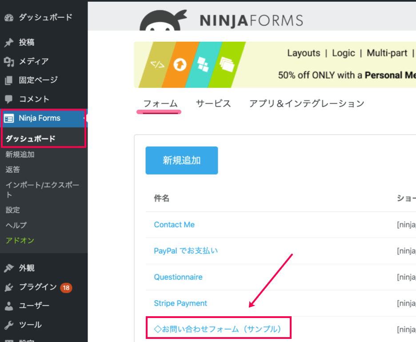Click the shortcode cell in Contact Me row
Screen dimensions: 416x342
point(406,225)
